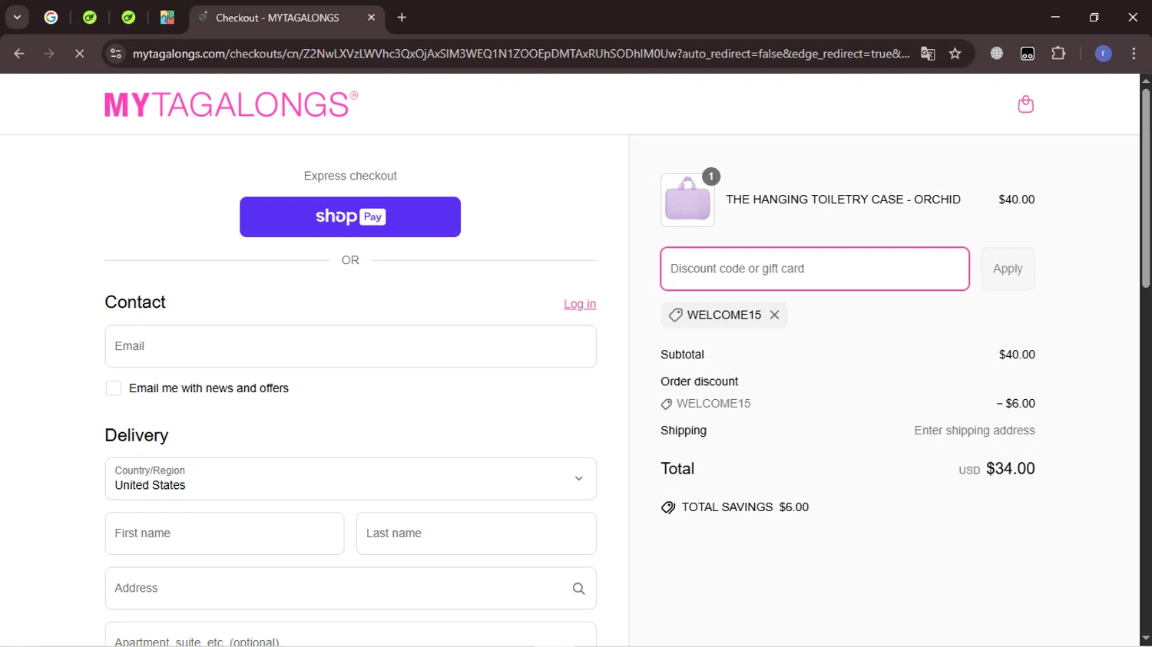The width and height of the screenshot is (1152, 647).
Task: Click the Apartment, suite, etc. field
Action: (x=350, y=635)
